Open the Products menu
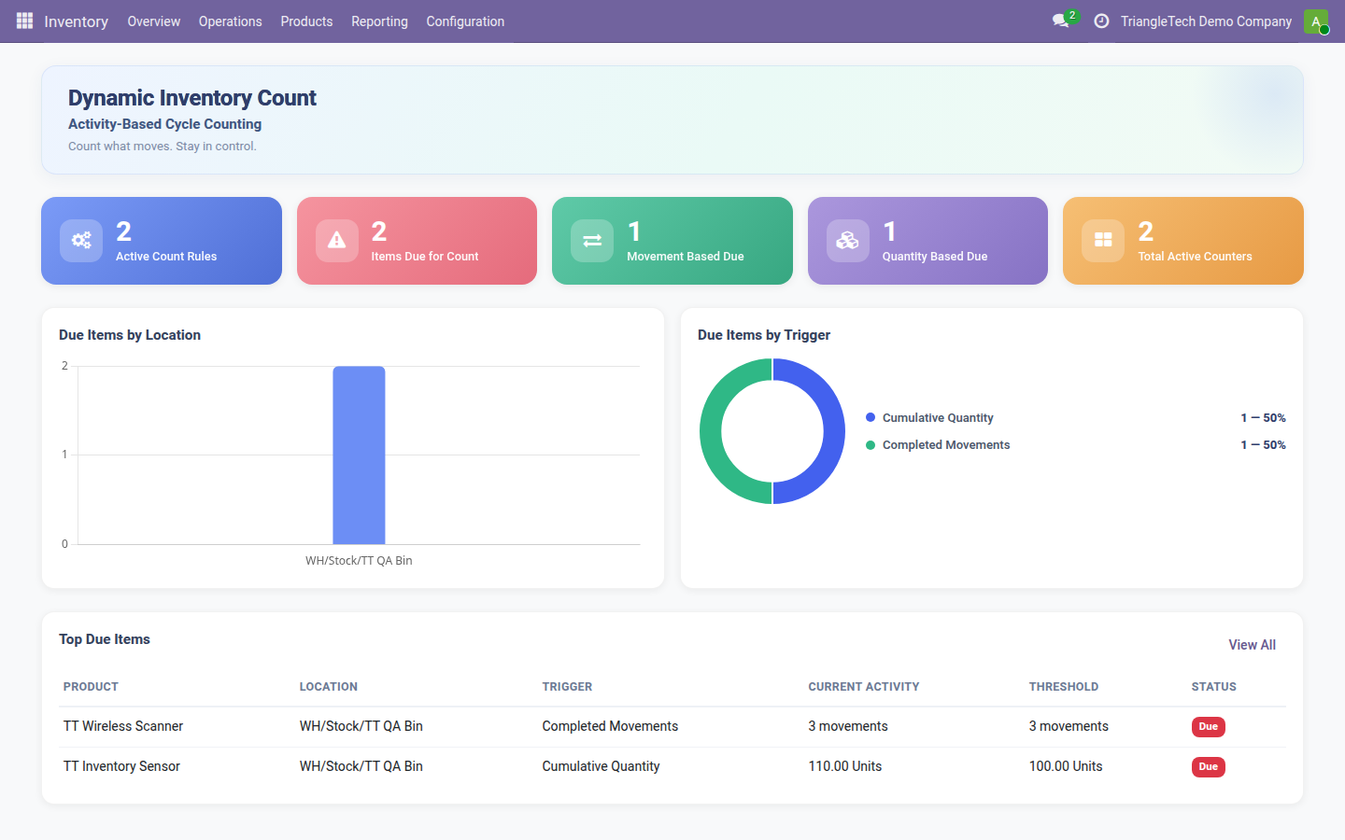This screenshot has height=840, width=1345. (306, 21)
